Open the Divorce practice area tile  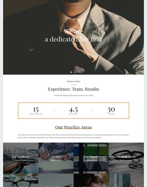click(56, 158)
